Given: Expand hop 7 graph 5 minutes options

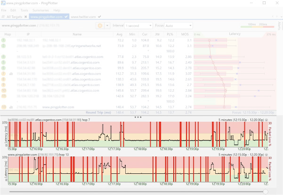Looking at the screenshot, I should click(x=267, y=120).
